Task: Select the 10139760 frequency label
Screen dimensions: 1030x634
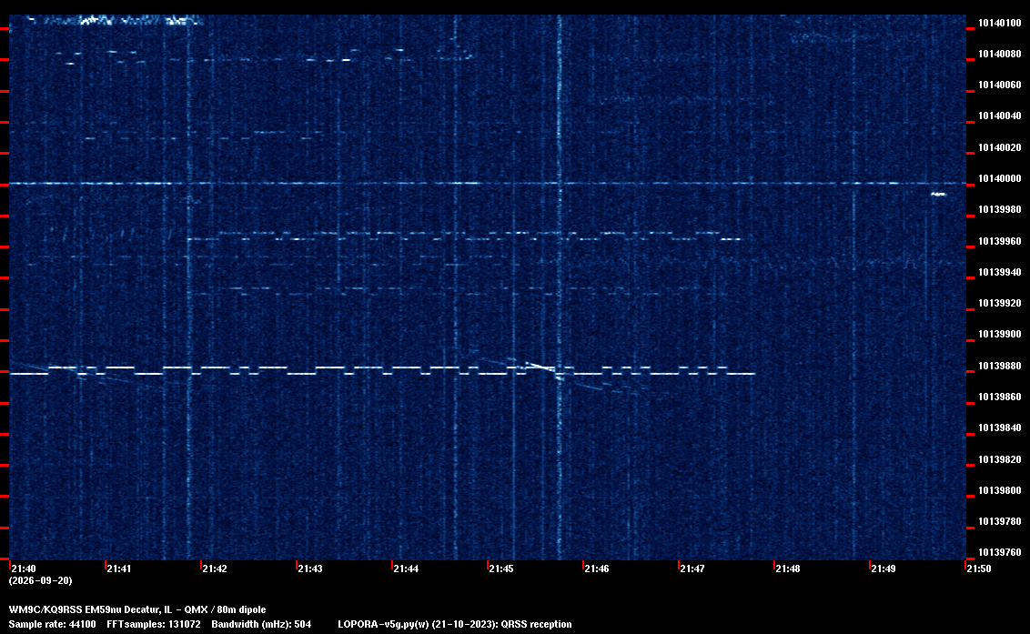Action: click(x=1000, y=552)
